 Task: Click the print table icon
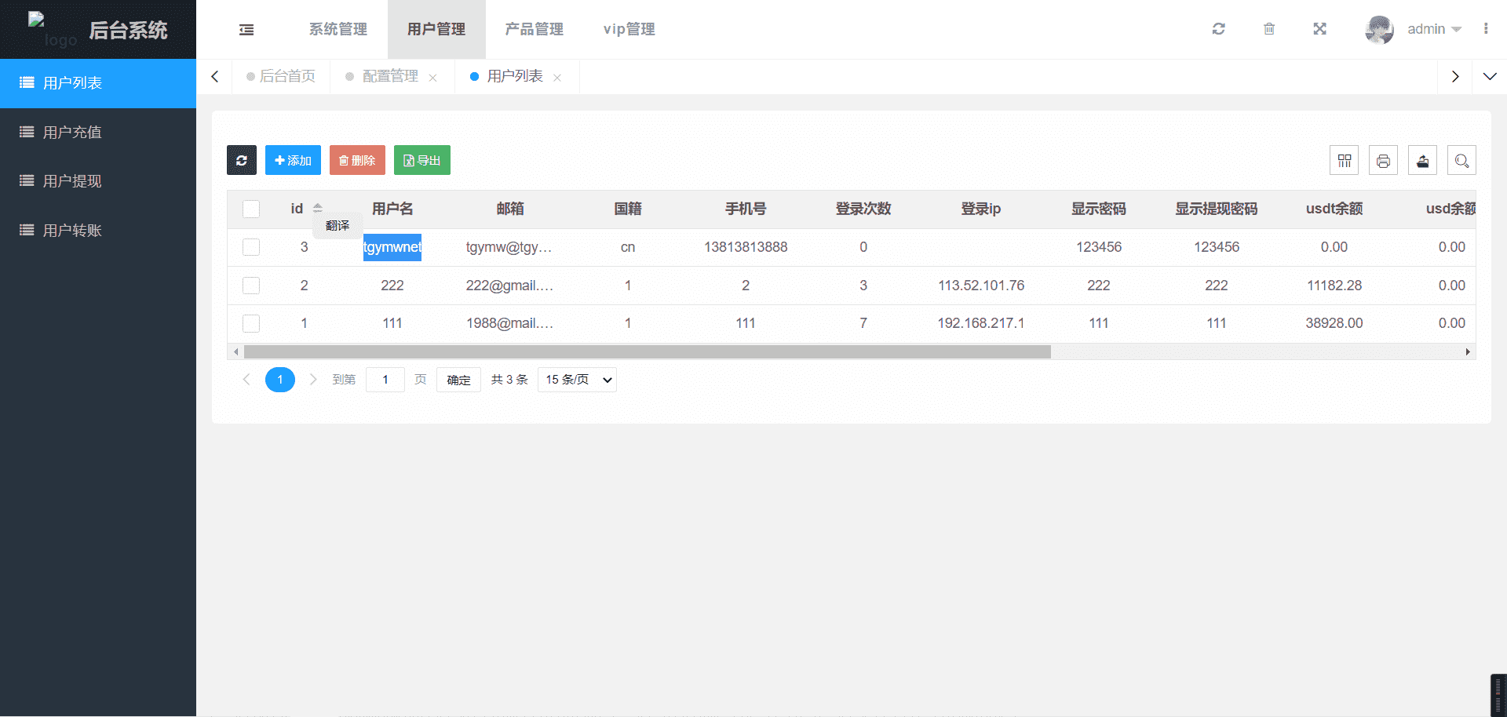click(x=1383, y=160)
